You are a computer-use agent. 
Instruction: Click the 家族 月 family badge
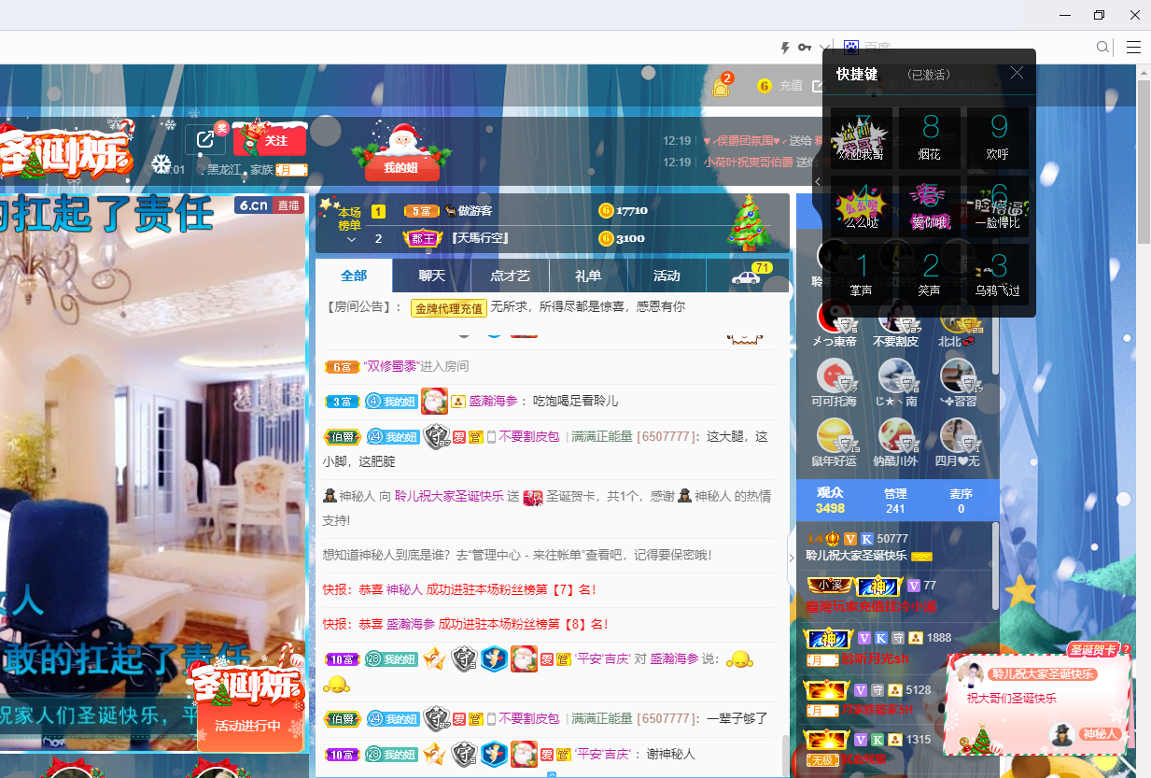(291, 170)
